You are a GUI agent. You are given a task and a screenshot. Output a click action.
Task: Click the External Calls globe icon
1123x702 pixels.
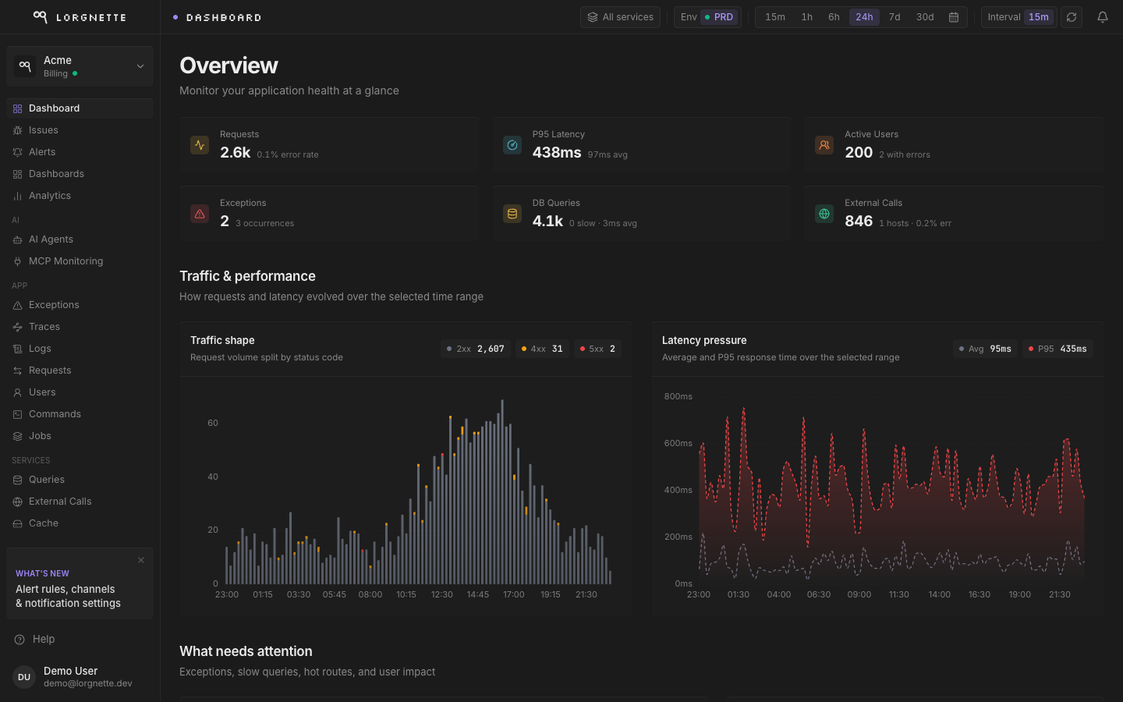[x=824, y=214]
